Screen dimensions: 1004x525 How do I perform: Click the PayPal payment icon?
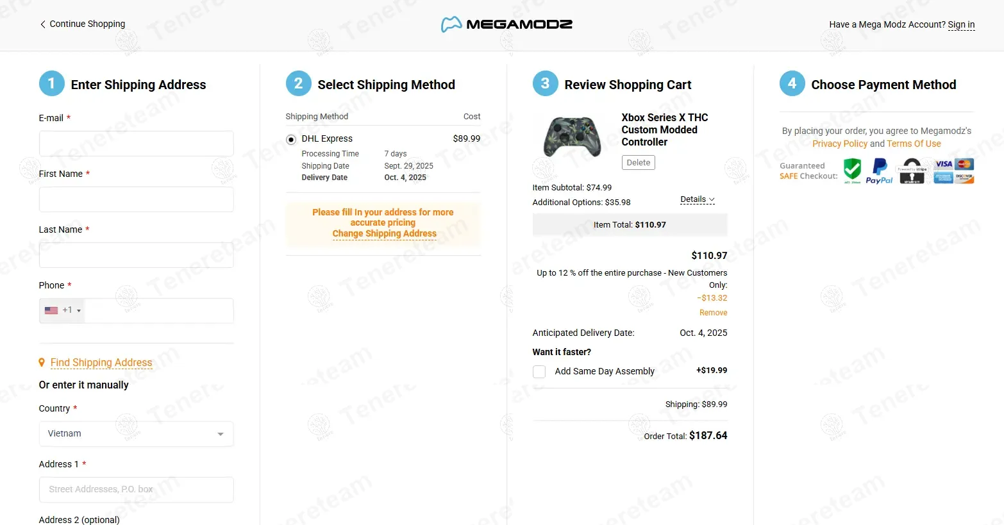click(880, 171)
